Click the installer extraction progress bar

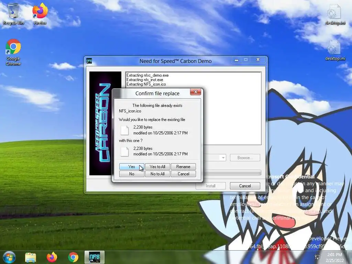[232, 173]
